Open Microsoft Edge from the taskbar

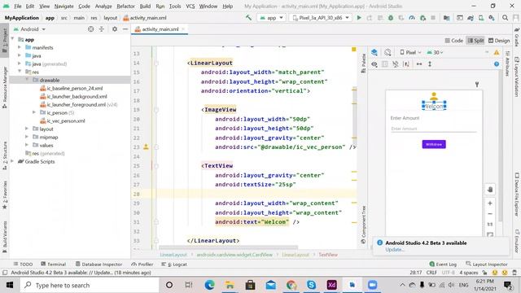click(x=209, y=285)
